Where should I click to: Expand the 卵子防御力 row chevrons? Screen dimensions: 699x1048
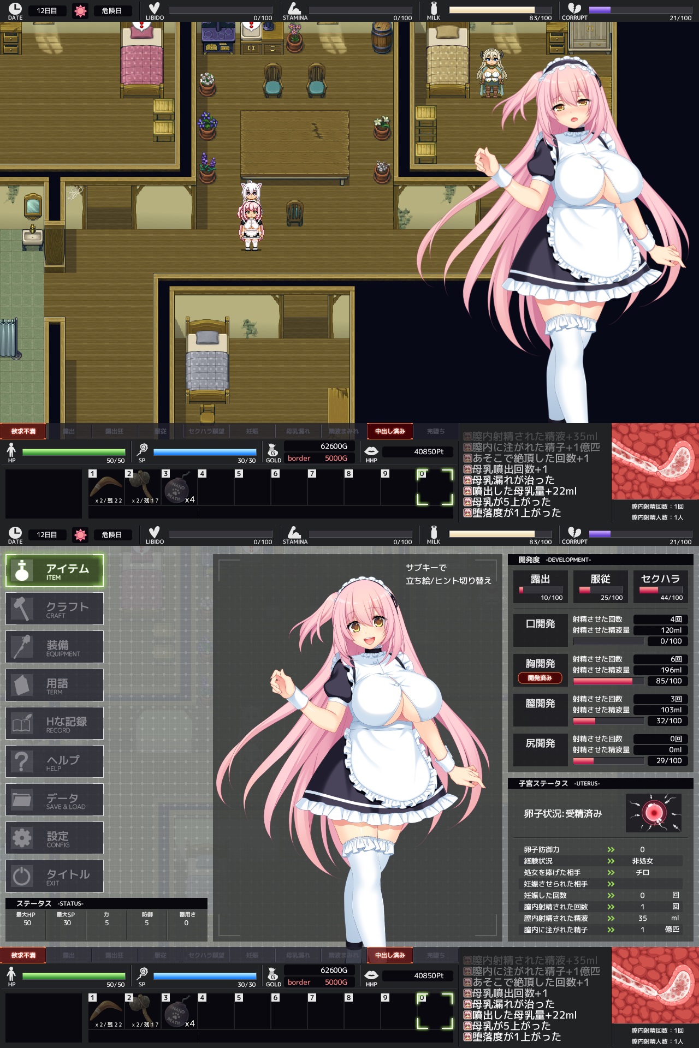611,849
